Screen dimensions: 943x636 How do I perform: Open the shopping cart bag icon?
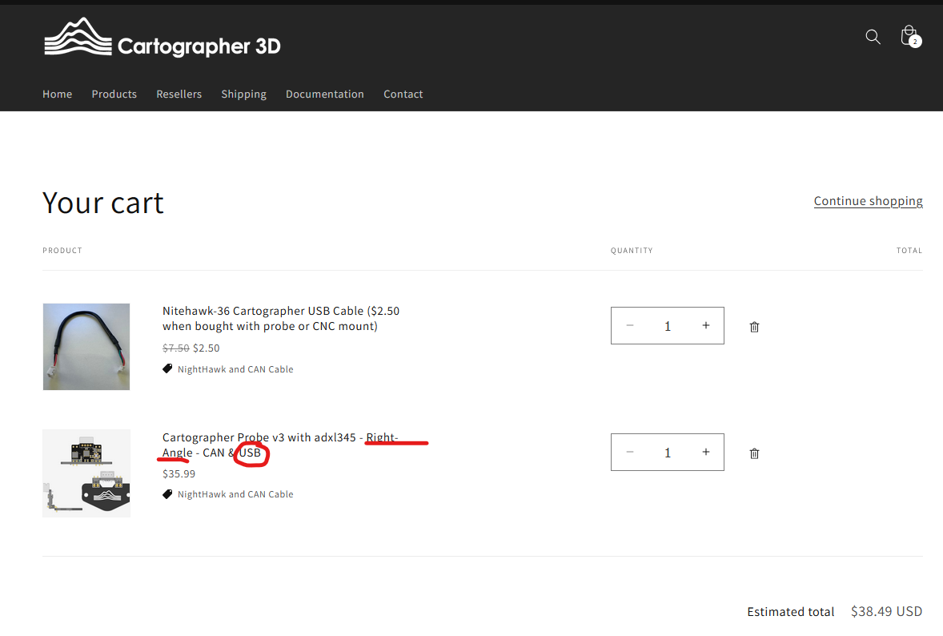(x=909, y=36)
